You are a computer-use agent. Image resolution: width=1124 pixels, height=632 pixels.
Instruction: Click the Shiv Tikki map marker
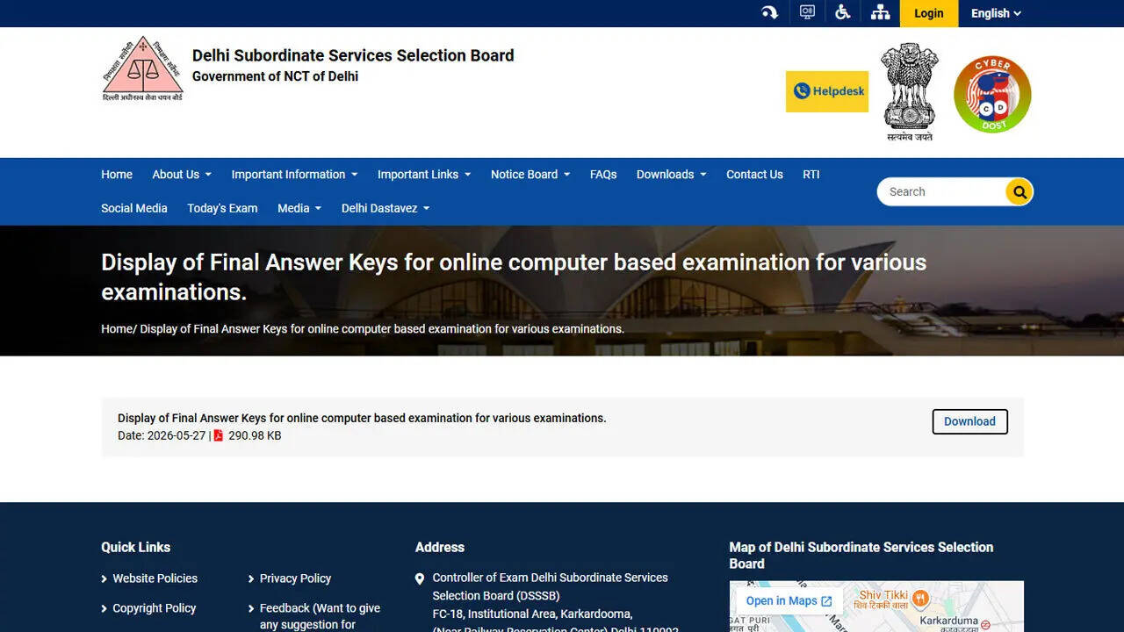pyautogui.click(x=920, y=600)
